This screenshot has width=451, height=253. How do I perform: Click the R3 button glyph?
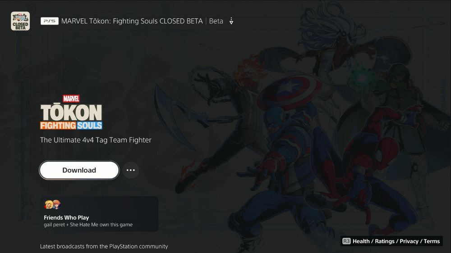346,241
